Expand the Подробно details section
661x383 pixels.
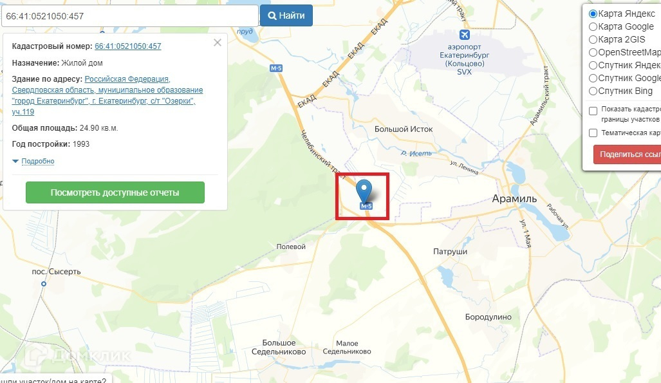[x=37, y=161]
